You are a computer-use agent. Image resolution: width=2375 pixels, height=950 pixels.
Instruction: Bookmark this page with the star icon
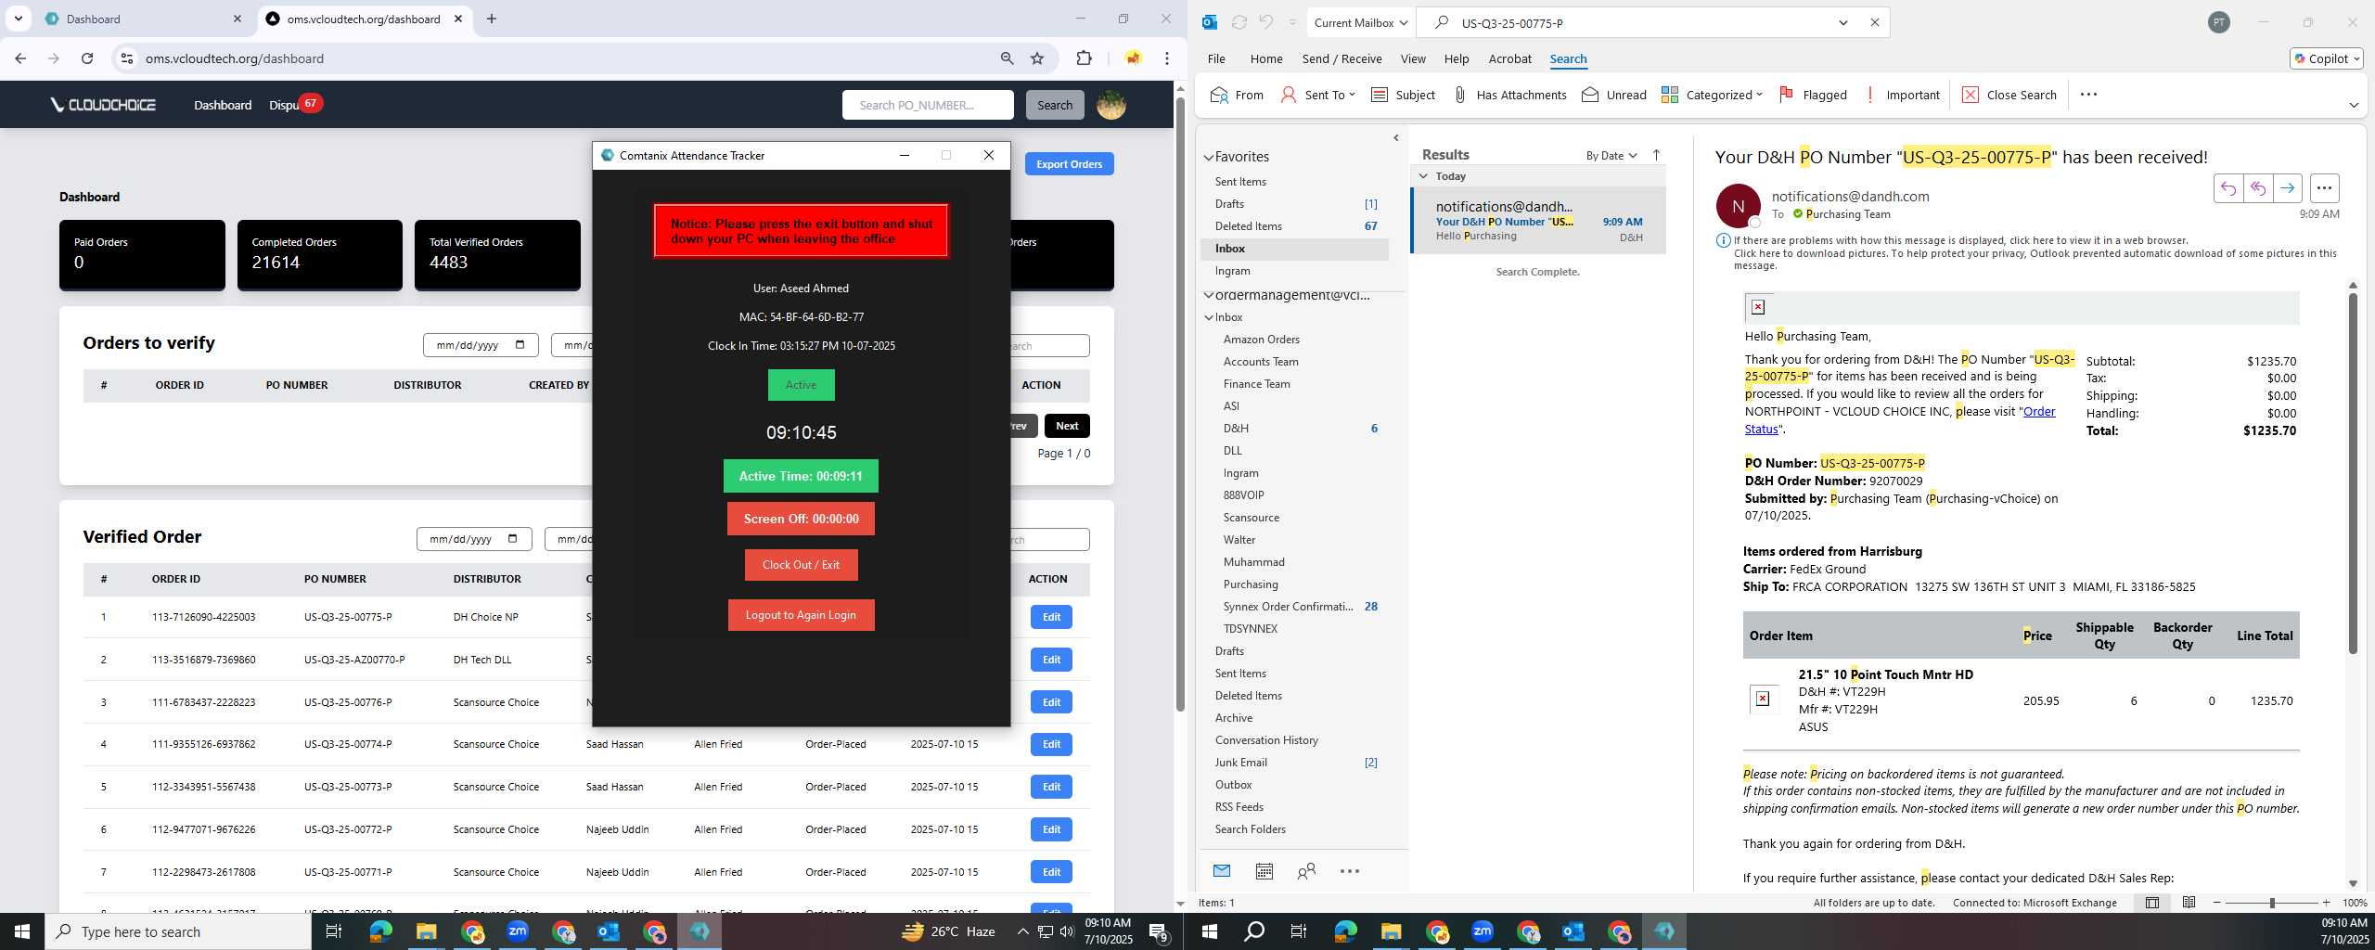pos(1037,58)
